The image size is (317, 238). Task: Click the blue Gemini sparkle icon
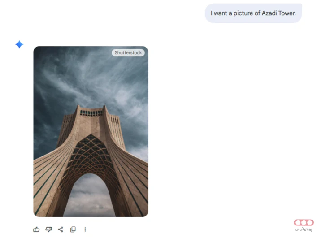(19, 44)
